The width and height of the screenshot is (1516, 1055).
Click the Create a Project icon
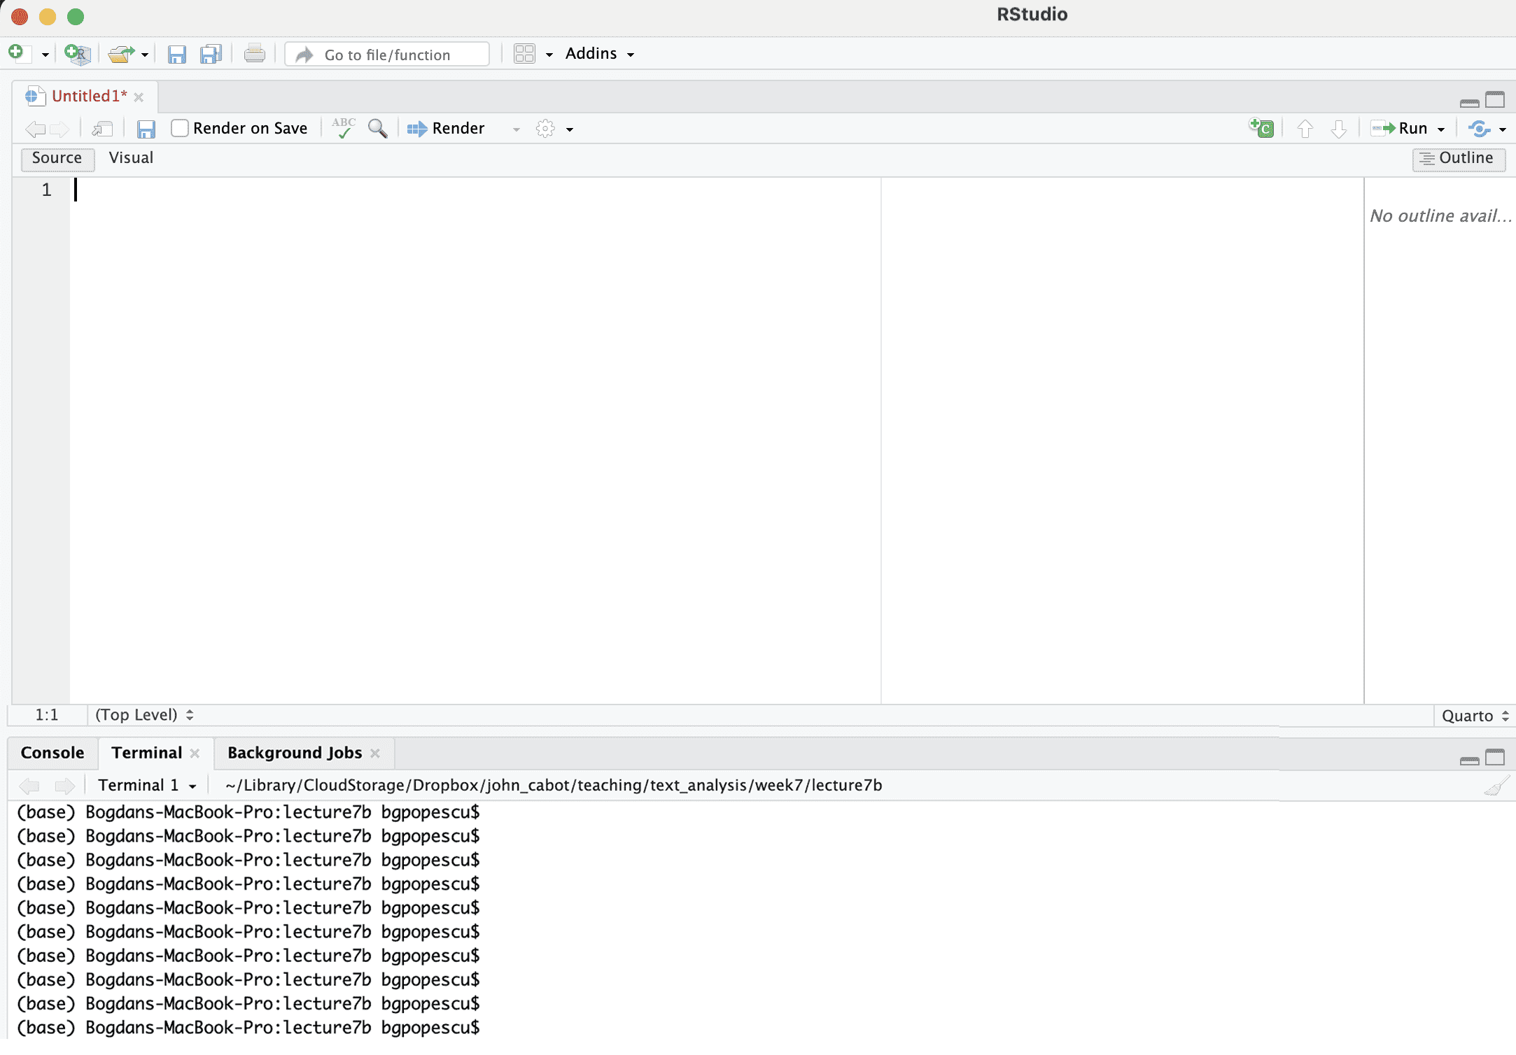tap(77, 54)
